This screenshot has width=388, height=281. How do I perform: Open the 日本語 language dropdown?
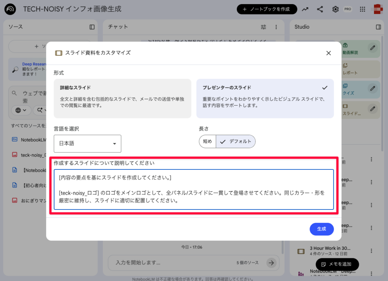(87, 144)
